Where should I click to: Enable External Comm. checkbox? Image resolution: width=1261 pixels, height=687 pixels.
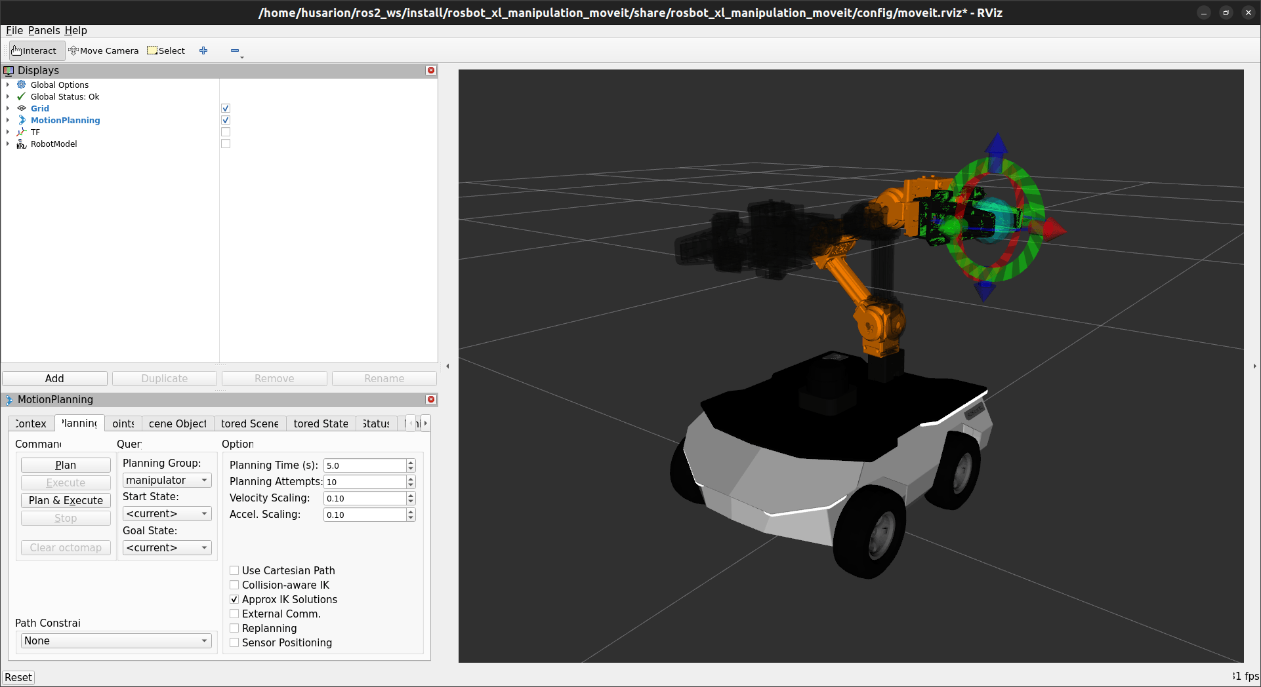234,614
